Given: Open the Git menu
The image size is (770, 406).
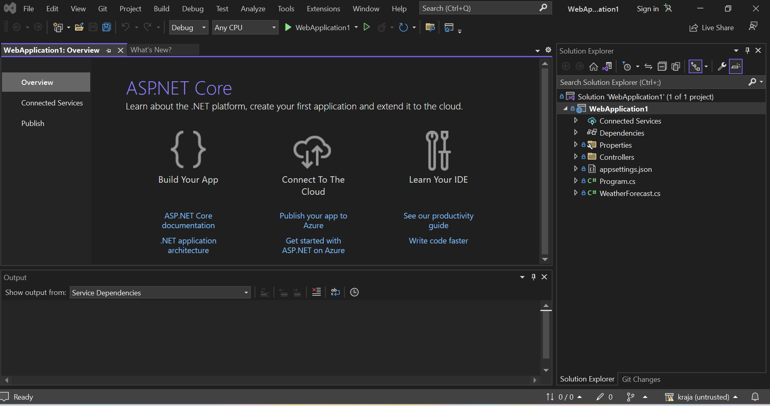Looking at the screenshot, I should click(x=102, y=8).
